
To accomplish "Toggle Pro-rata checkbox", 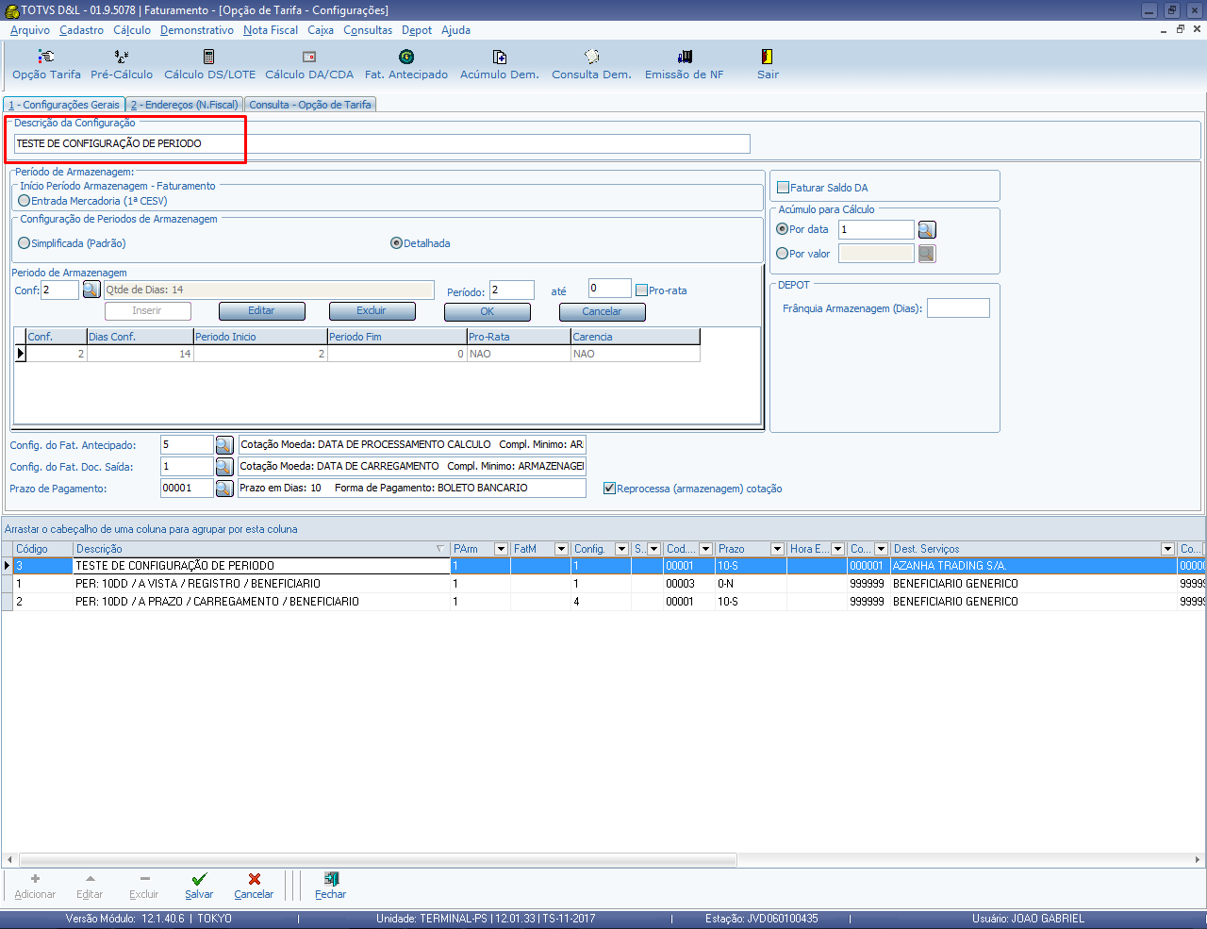I will (x=641, y=290).
